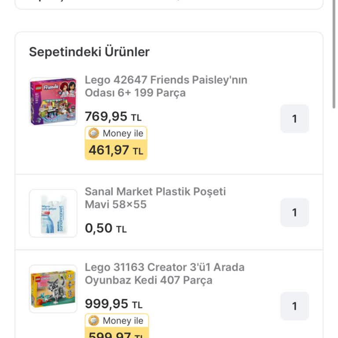Select the quantity box for the plastic bag
The height and width of the screenshot is (338, 338).
[x=294, y=213]
